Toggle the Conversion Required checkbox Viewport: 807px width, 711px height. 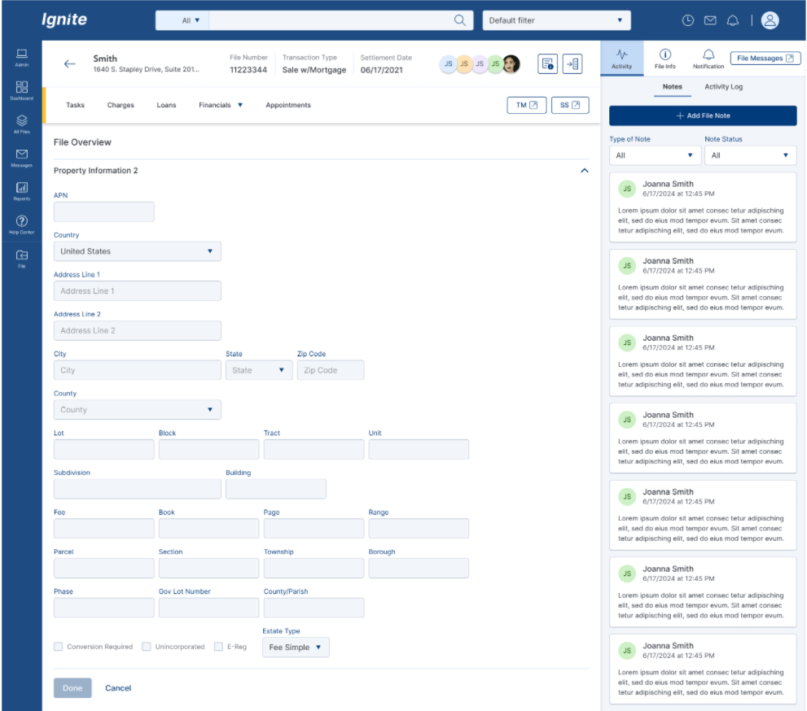click(58, 646)
